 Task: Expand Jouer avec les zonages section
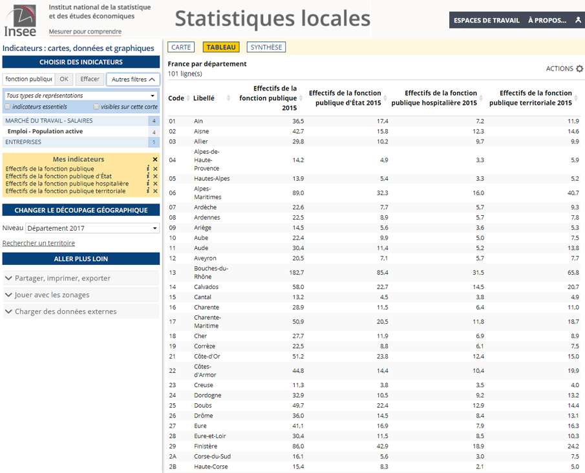(x=81, y=295)
